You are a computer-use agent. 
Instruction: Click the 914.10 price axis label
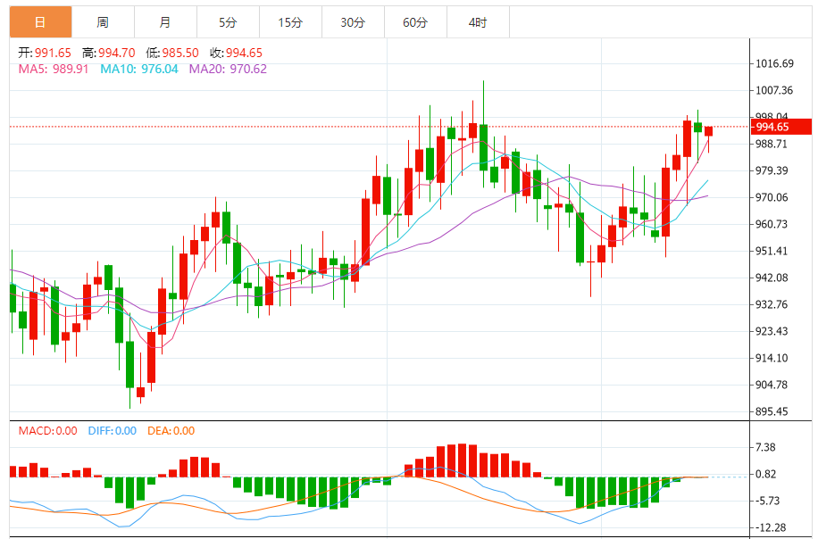tap(772, 358)
